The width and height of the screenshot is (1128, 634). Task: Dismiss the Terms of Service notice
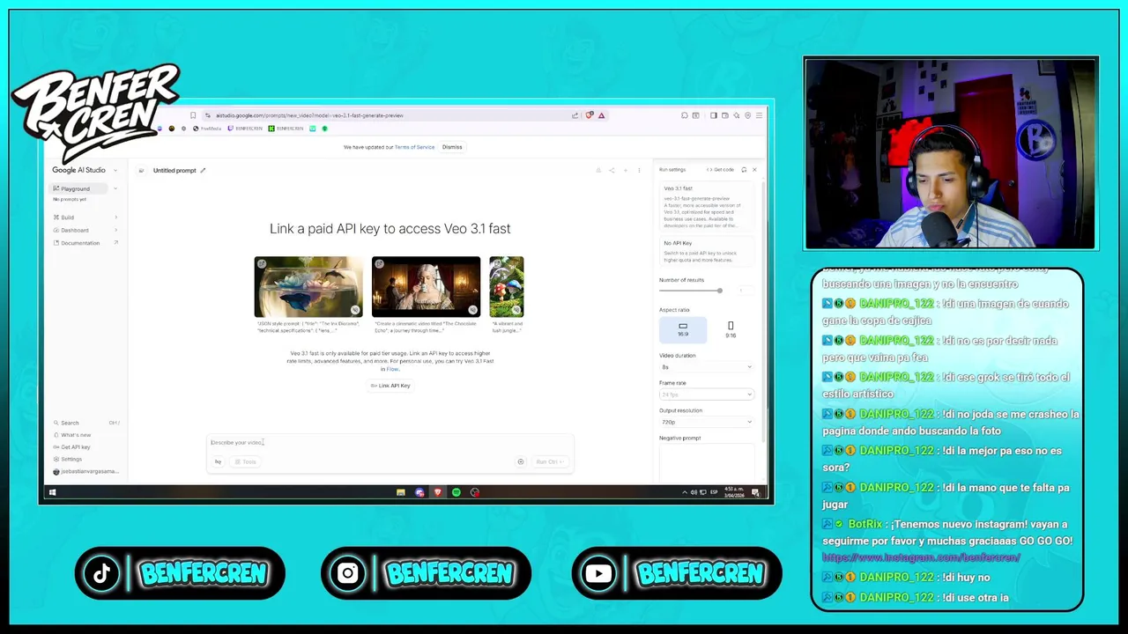pos(452,147)
